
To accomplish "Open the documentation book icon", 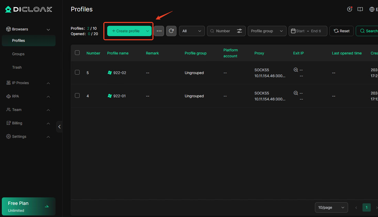I will click(x=360, y=9).
